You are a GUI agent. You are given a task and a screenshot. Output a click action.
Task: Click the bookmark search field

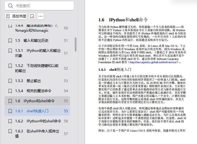39,6
